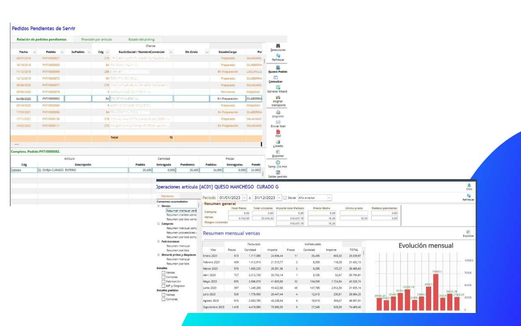Image resolution: width=521 pixels, height=326 pixels.
Task: Open the Estado del picking tab
Action: [141, 39]
